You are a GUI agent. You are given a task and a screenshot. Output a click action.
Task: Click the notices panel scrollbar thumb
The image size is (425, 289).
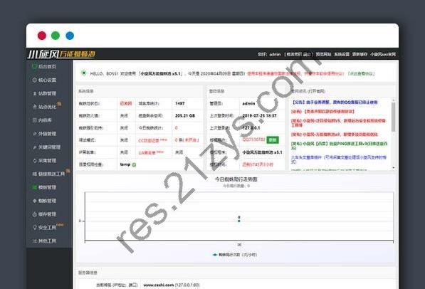point(393,117)
